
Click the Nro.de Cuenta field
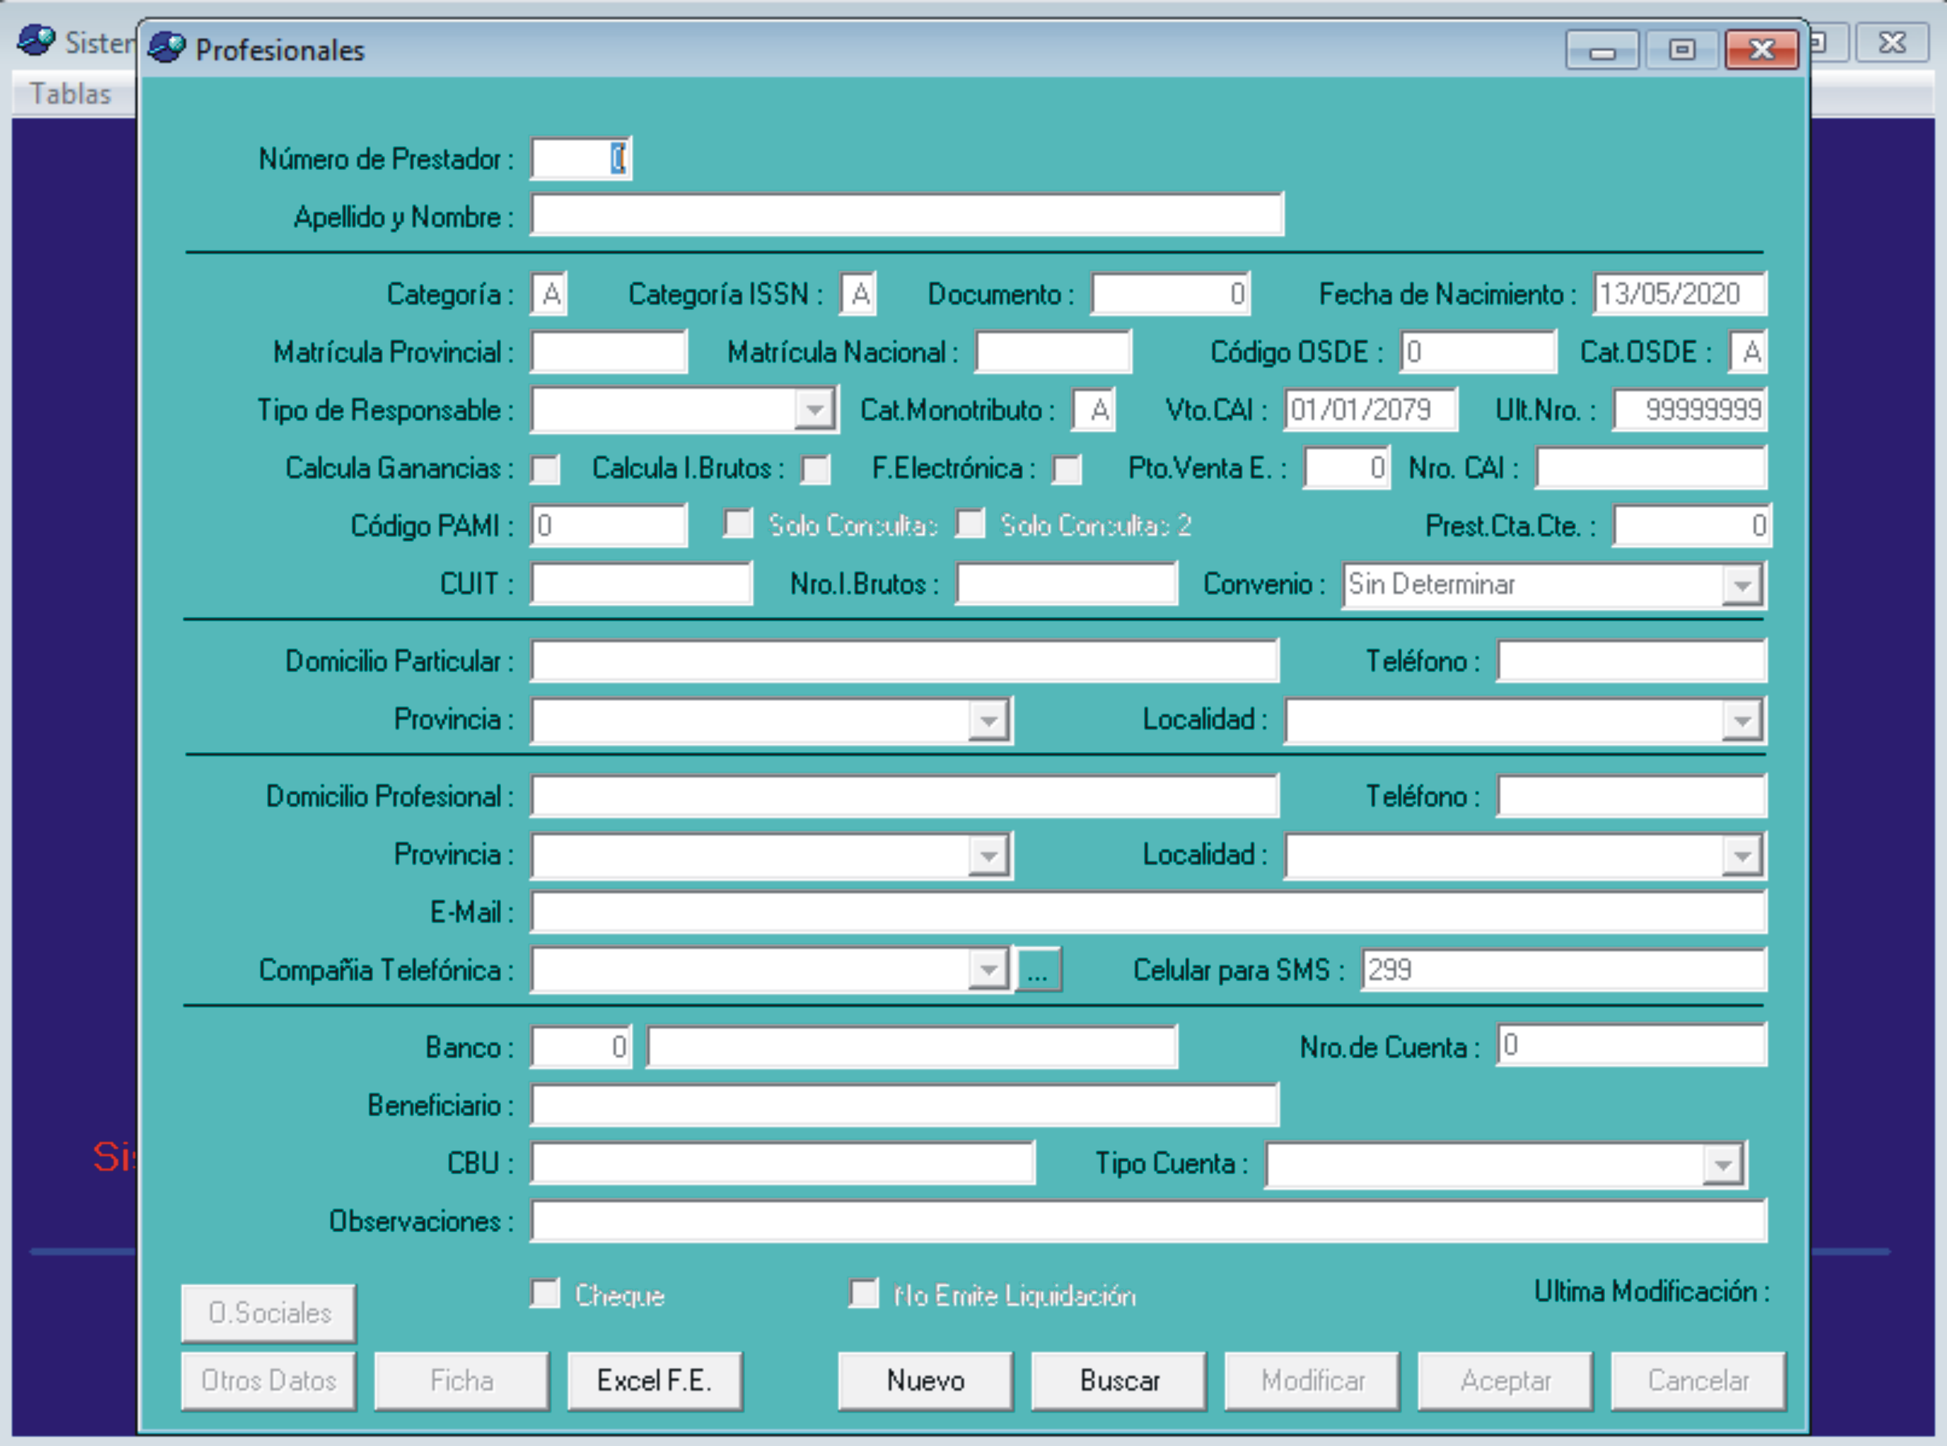[1632, 1045]
